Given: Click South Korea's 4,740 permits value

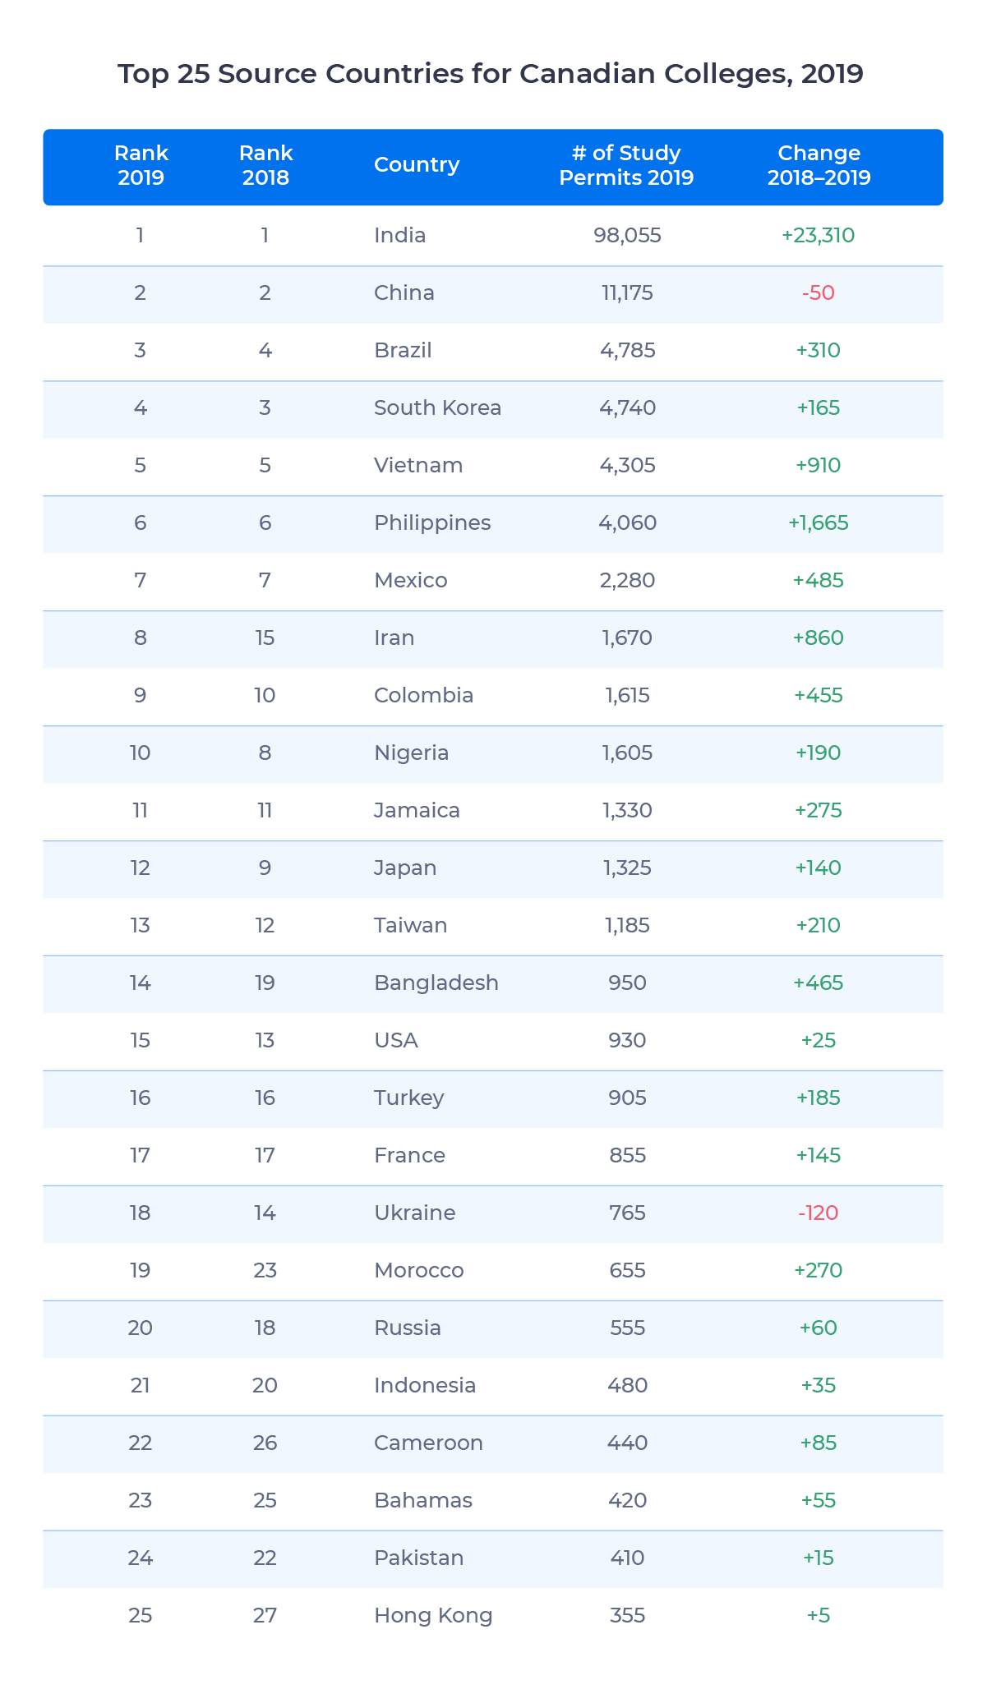Looking at the screenshot, I should [x=628, y=407].
